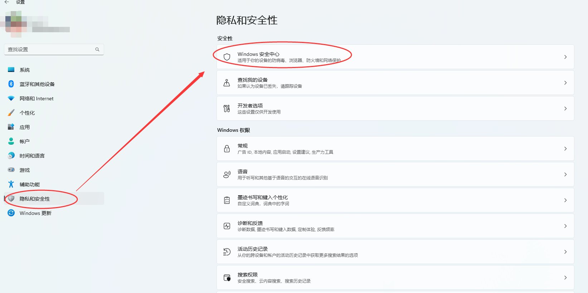Click the Wi-Fi icon for 网络和 Internet
588x293 pixels.
[11, 98]
